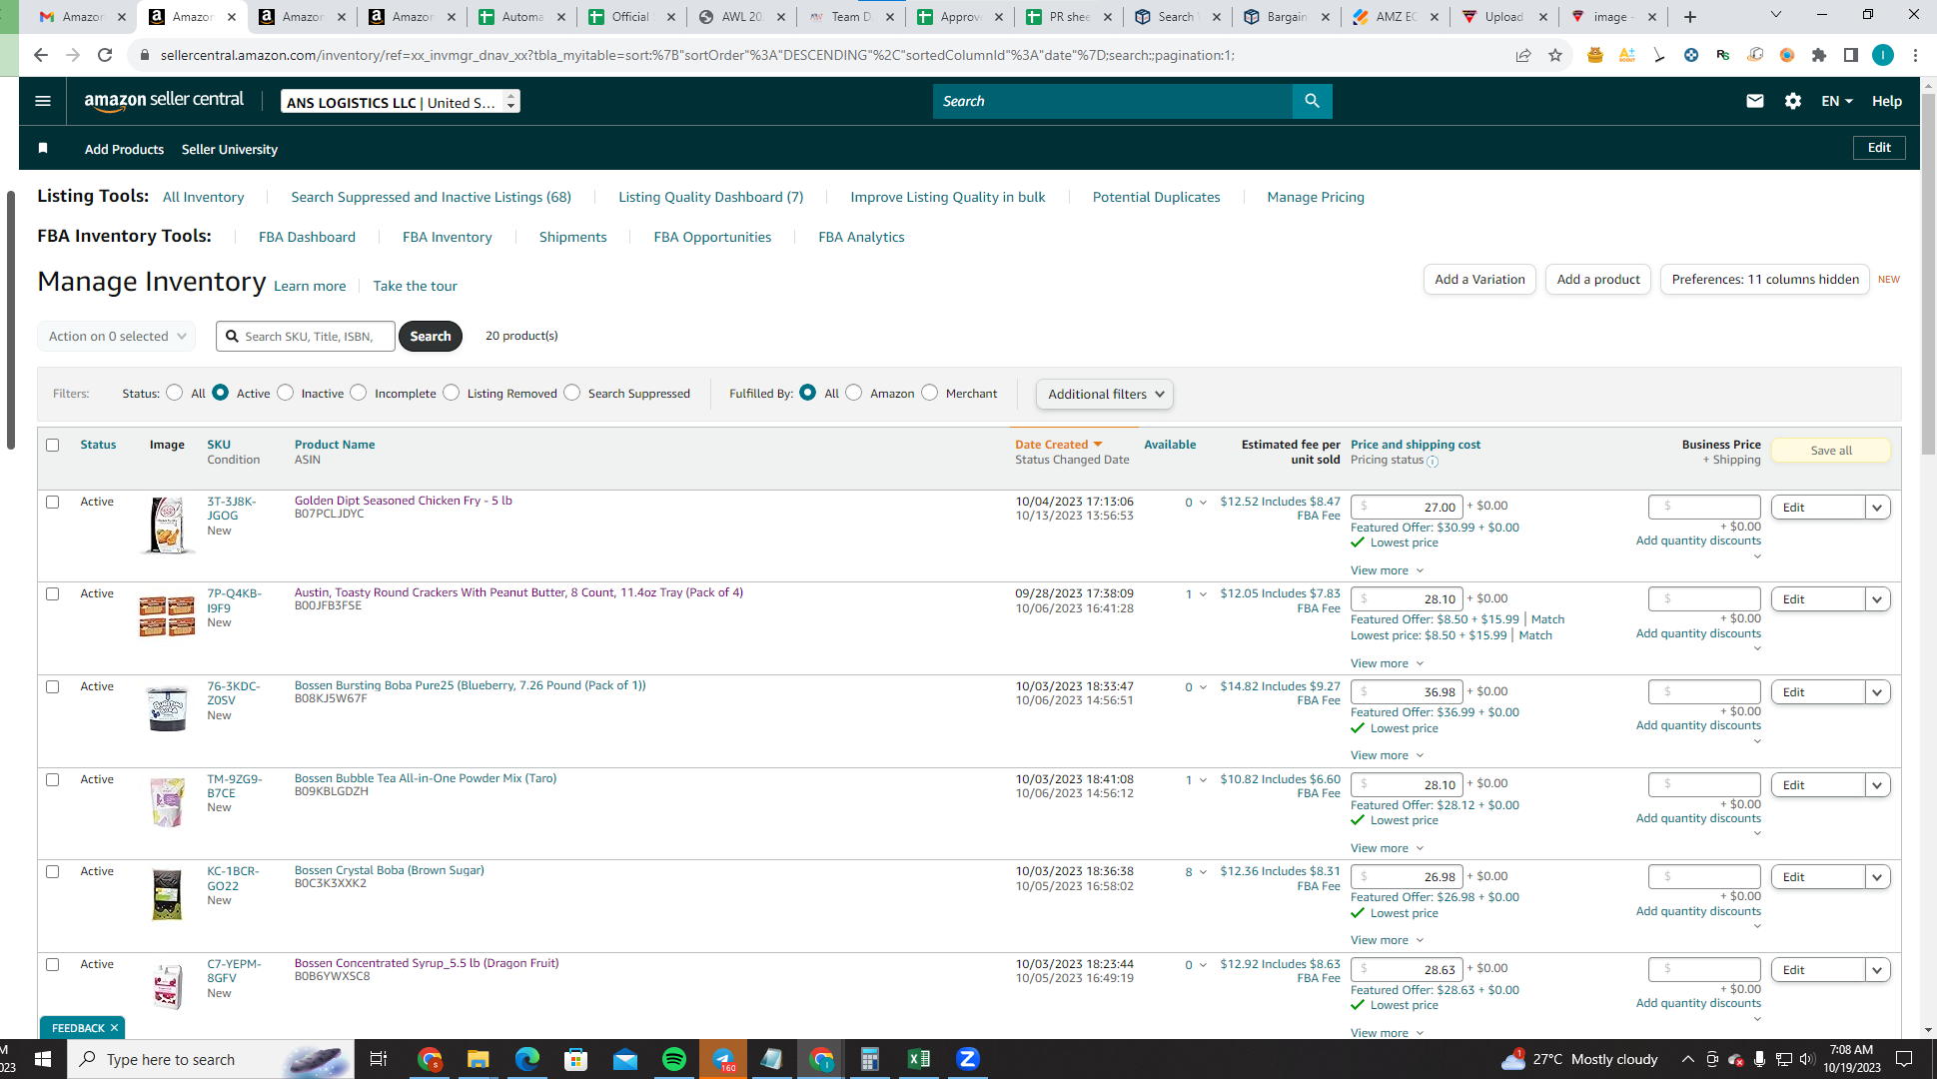Select the Golden Dipt Chicken Fry row checkbox

pyautogui.click(x=53, y=502)
